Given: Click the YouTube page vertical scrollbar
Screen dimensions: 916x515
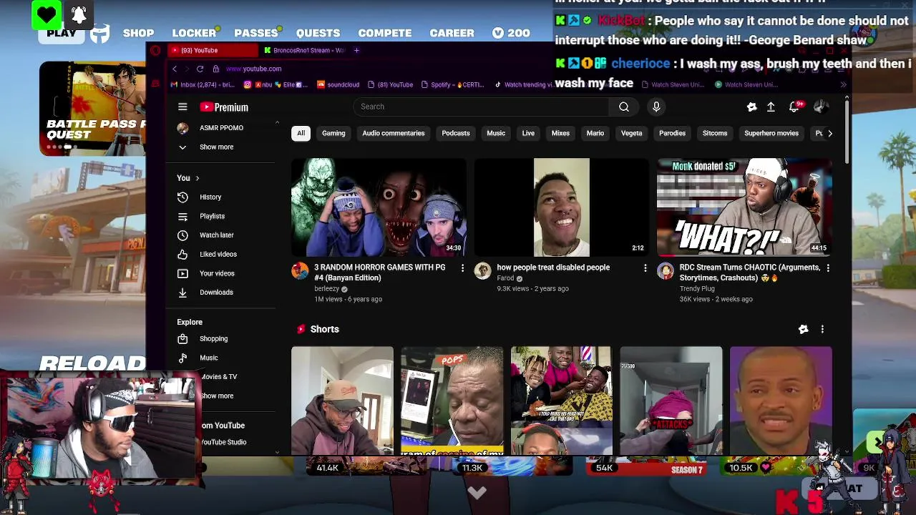Looking at the screenshot, I should click(x=847, y=133).
